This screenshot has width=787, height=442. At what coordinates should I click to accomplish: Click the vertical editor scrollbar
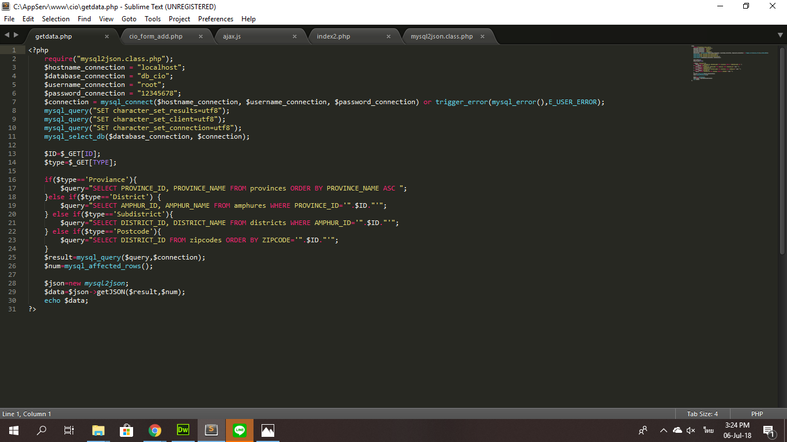point(782,150)
